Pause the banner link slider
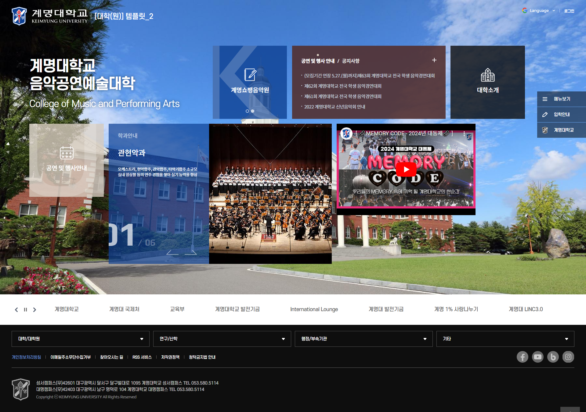 (x=26, y=310)
